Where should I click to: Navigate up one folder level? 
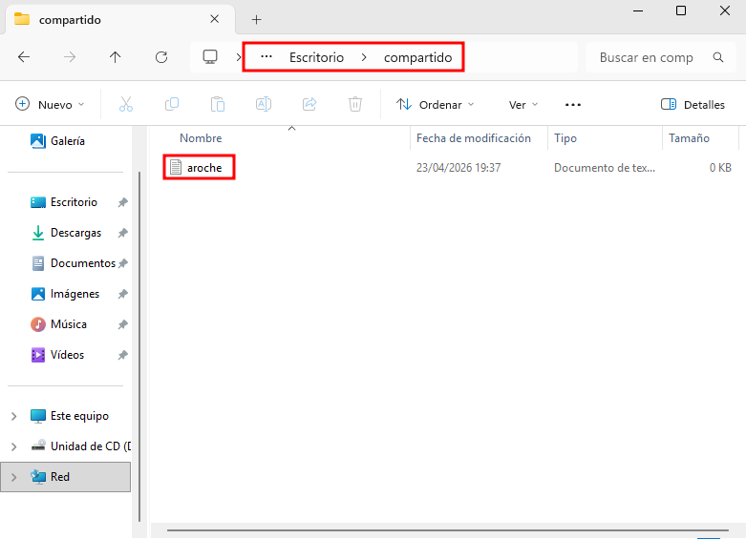pyautogui.click(x=116, y=57)
